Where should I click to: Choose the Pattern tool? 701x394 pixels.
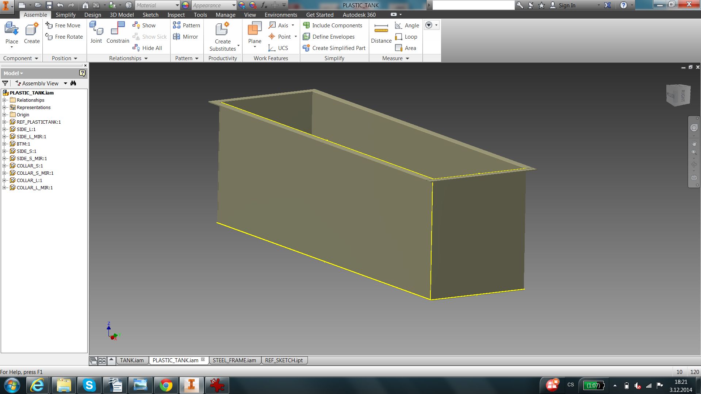click(x=187, y=25)
